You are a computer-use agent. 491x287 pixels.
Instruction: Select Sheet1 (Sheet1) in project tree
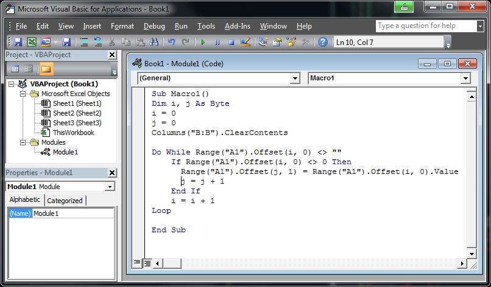(x=77, y=103)
